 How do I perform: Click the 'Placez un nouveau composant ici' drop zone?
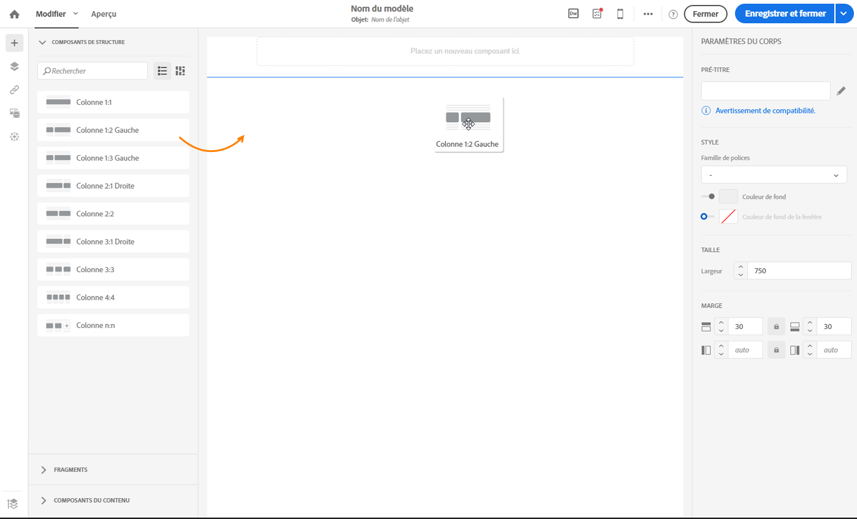(x=445, y=51)
